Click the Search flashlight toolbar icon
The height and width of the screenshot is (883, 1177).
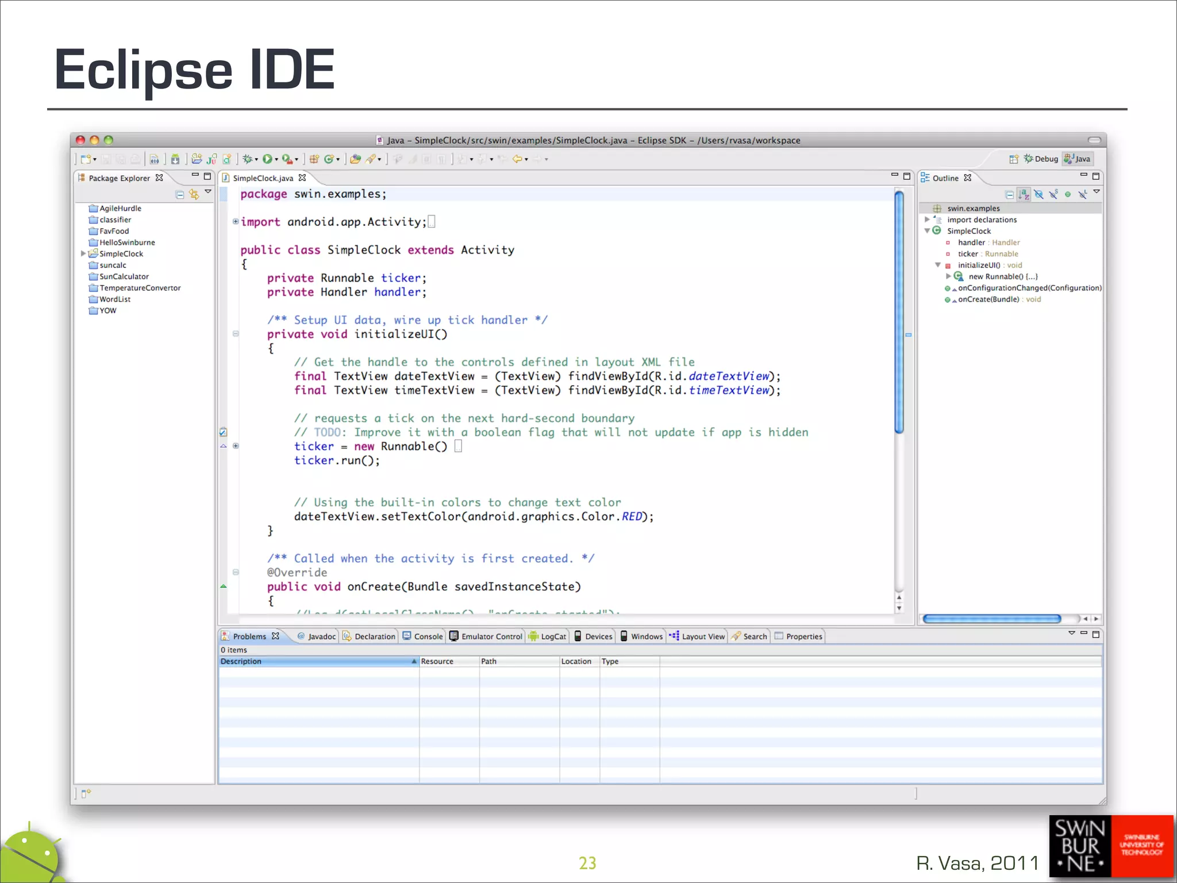pyautogui.click(x=371, y=159)
